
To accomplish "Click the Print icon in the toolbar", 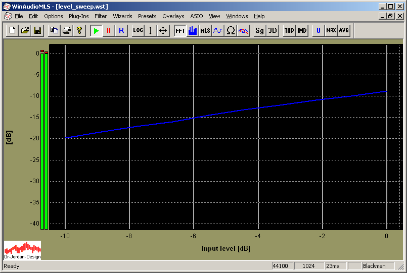I will (x=66, y=30).
